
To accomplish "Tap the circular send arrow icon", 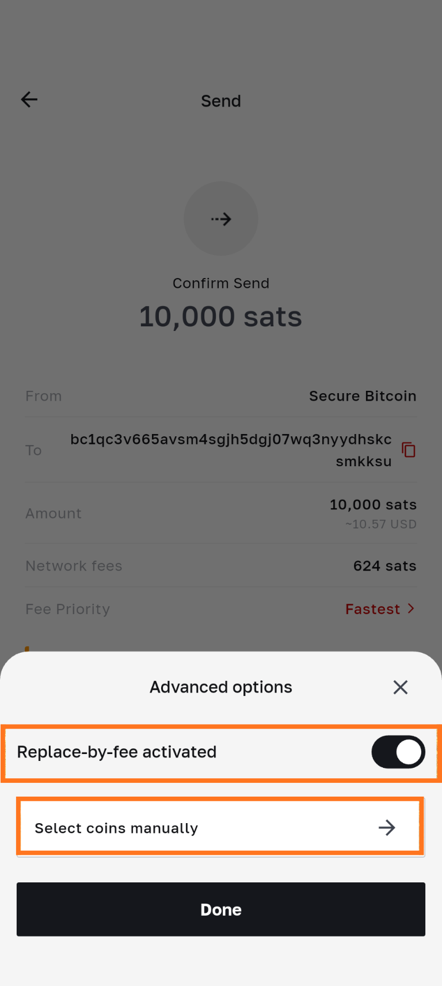I will coord(221,219).
